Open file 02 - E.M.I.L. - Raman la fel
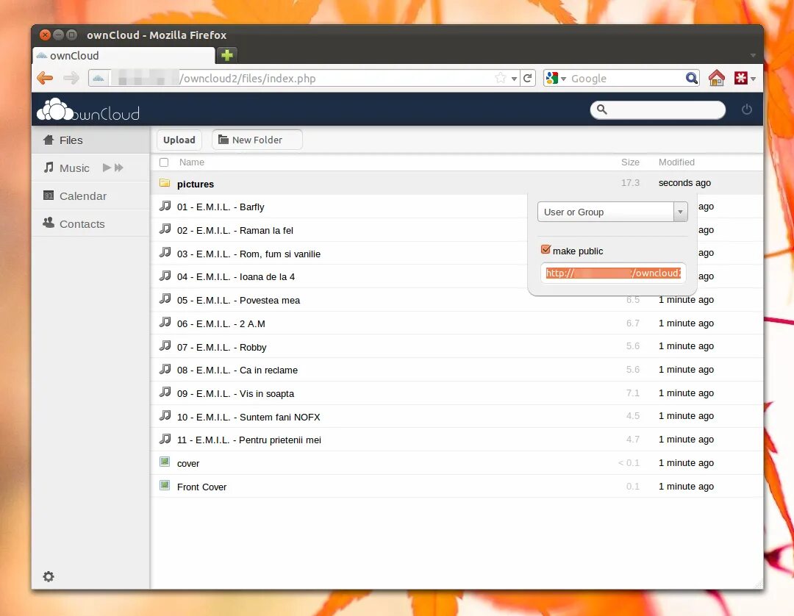 point(235,230)
